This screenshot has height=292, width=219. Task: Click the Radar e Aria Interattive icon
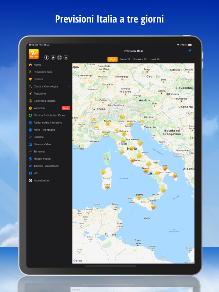pyautogui.click(x=30, y=123)
